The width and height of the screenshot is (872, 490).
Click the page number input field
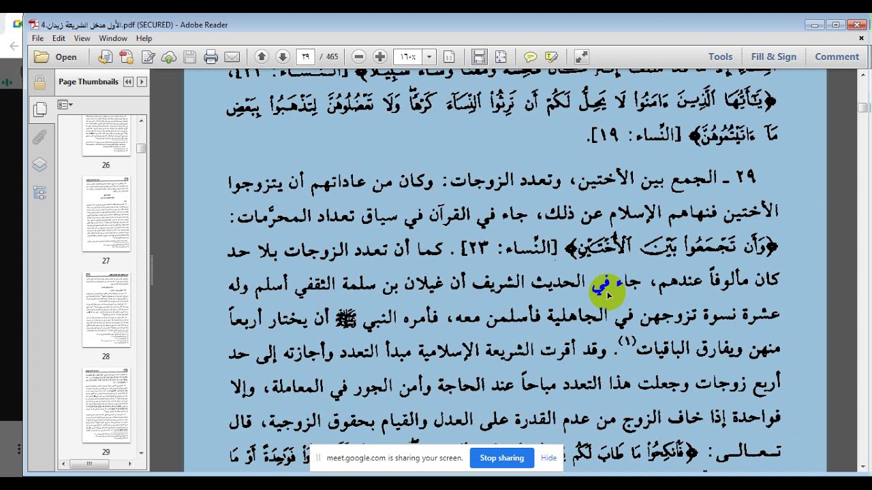[306, 57]
